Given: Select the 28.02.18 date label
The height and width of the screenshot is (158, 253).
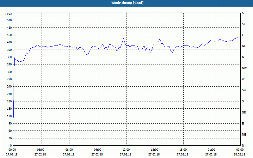Looking at the screenshot, I should [239, 155].
